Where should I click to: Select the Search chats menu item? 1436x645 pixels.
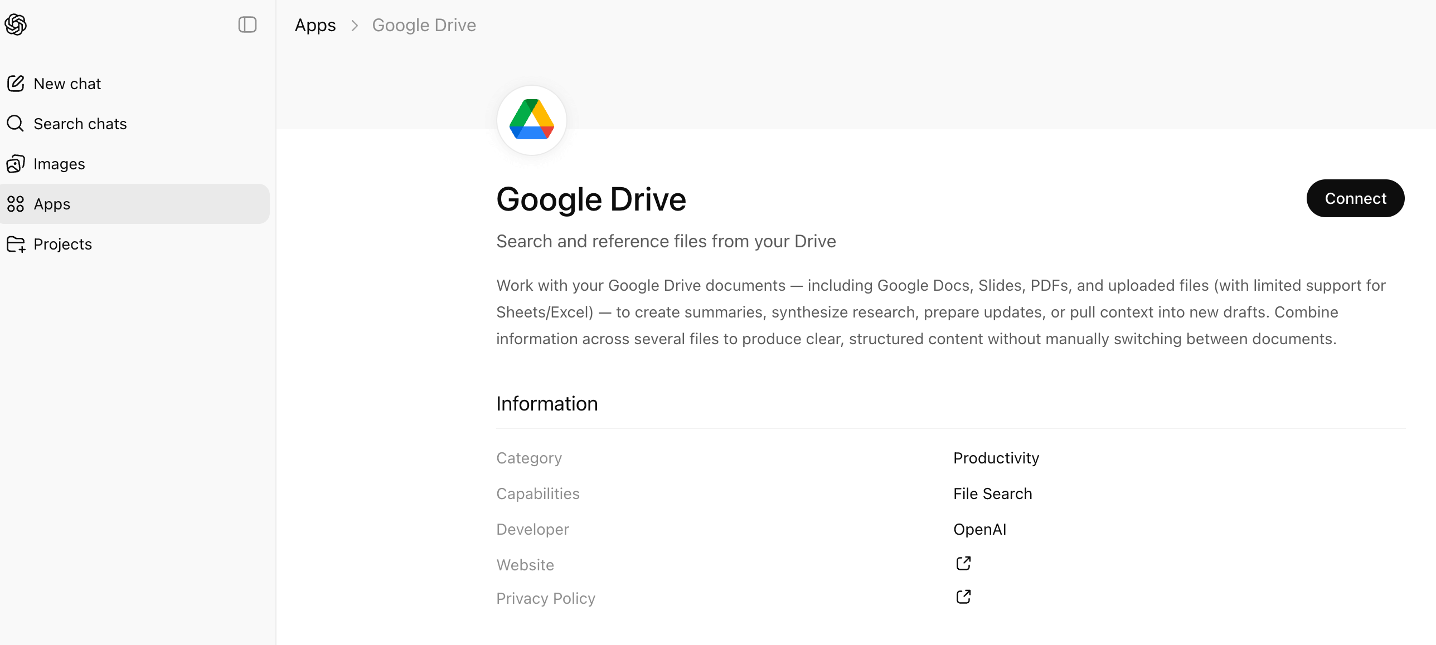pos(80,124)
